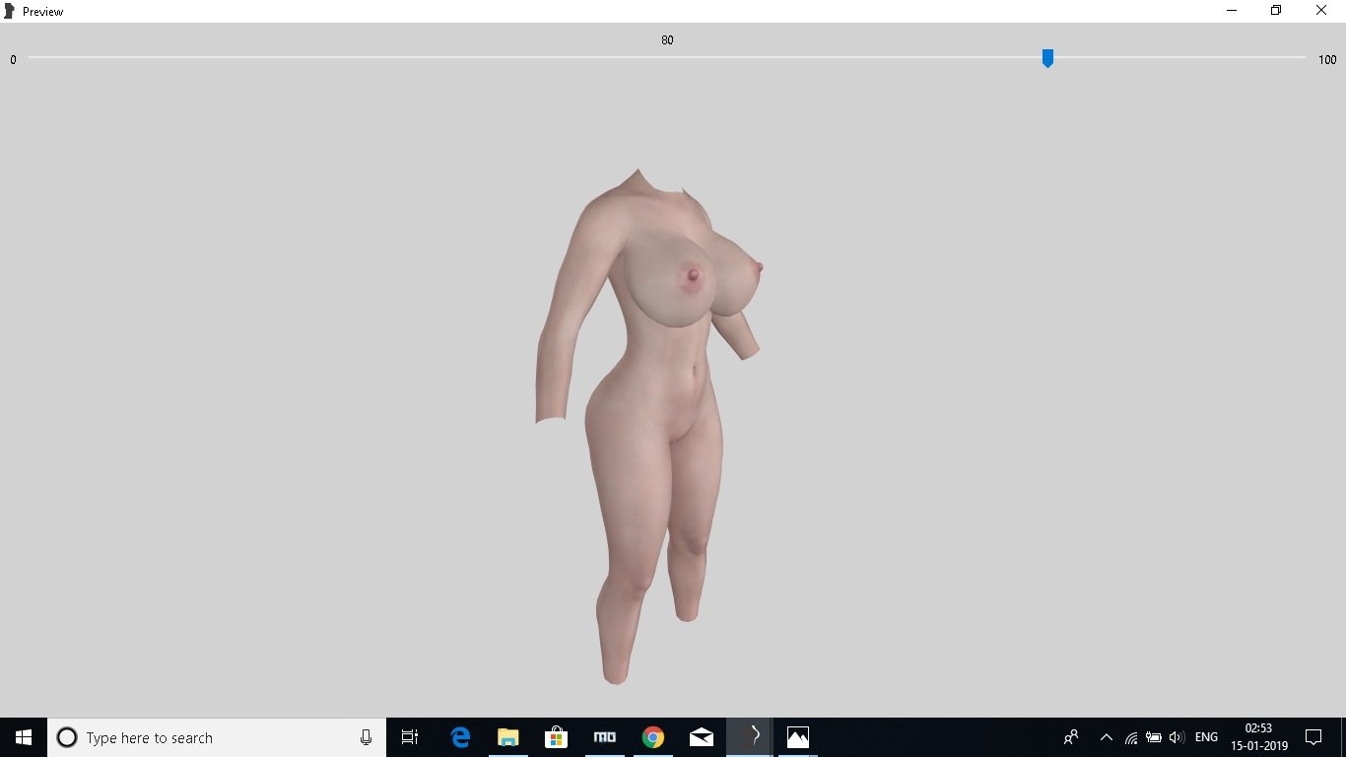Click the Preview window's app icon

coord(9,11)
